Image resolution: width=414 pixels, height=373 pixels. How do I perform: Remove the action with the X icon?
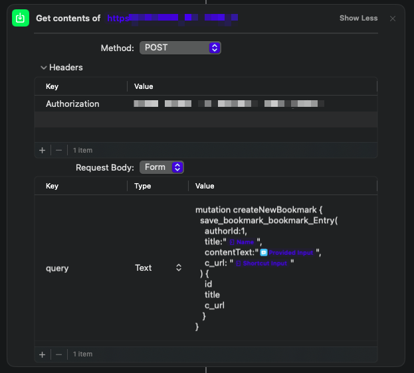coord(393,19)
